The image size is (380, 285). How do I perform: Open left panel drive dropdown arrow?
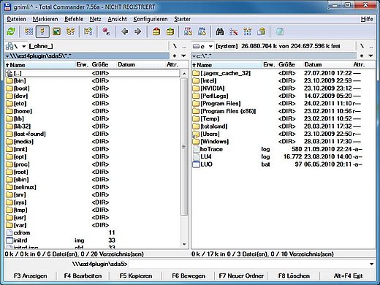24,46
